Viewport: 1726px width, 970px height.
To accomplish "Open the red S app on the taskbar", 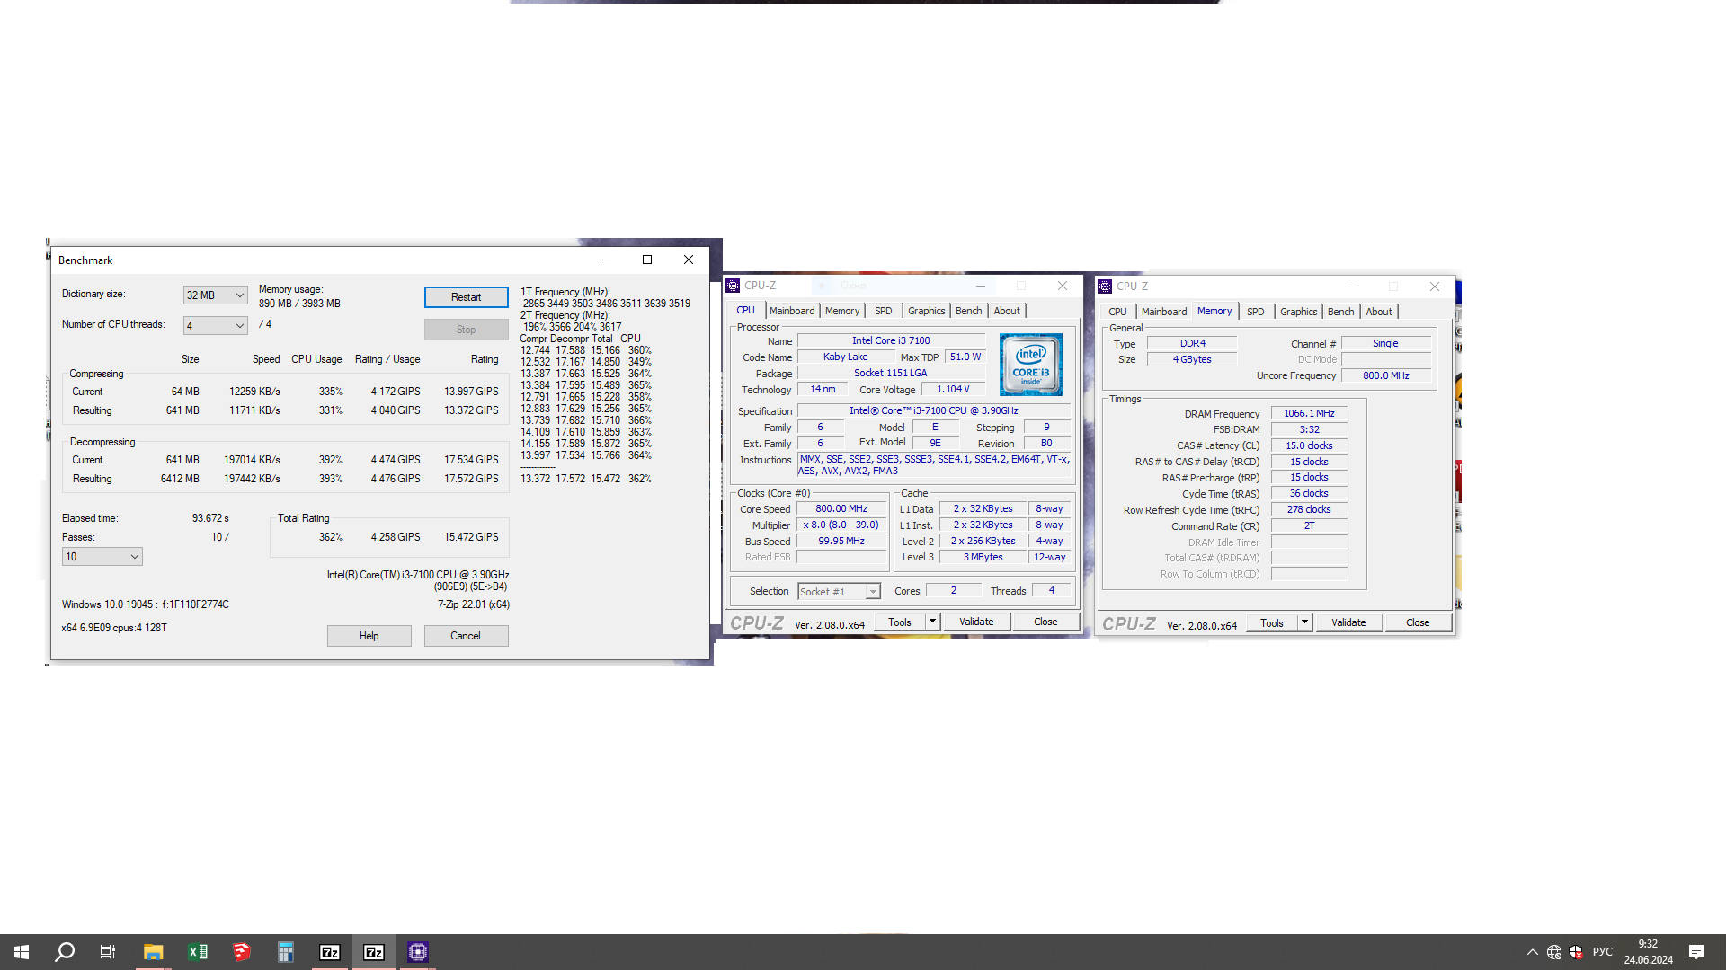I will click(x=241, y=952).
